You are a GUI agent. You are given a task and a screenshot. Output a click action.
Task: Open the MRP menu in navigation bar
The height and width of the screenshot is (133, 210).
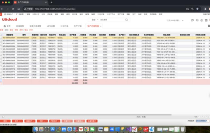[93, 14]
